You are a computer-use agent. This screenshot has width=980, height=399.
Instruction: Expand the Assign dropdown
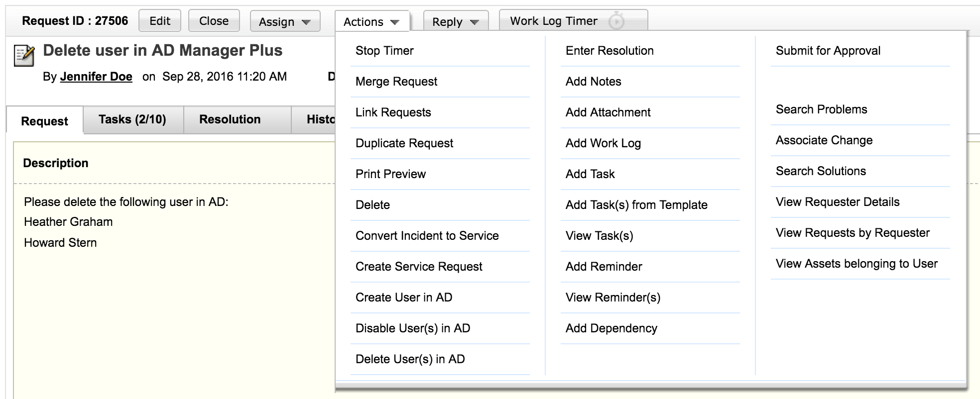tap(284, 21)
